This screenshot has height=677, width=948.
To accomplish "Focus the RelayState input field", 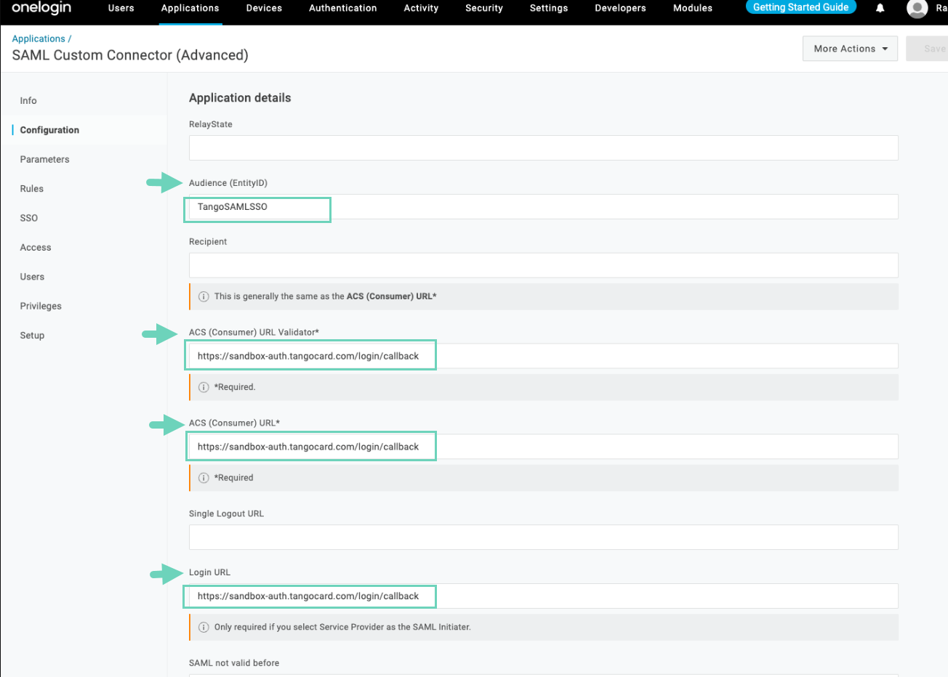I will coord(543,147).
